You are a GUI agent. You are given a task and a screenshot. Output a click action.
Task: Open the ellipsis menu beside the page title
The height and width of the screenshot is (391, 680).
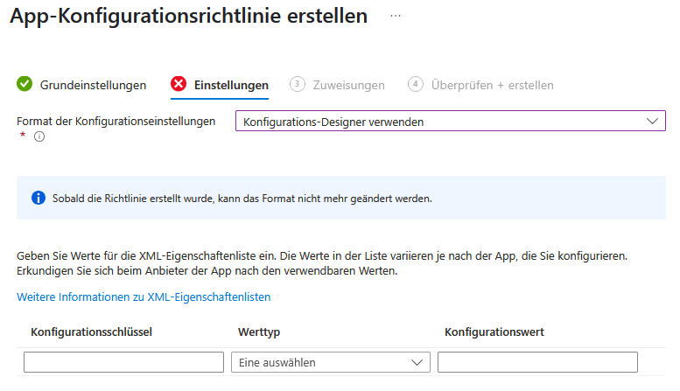click(396, 17)
